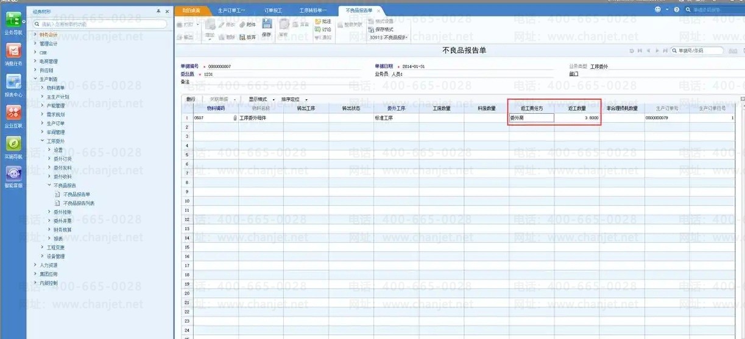Click the 放弃 toolbar button
The width and height of the screenshot is (745, 339).
click(247, 37)
